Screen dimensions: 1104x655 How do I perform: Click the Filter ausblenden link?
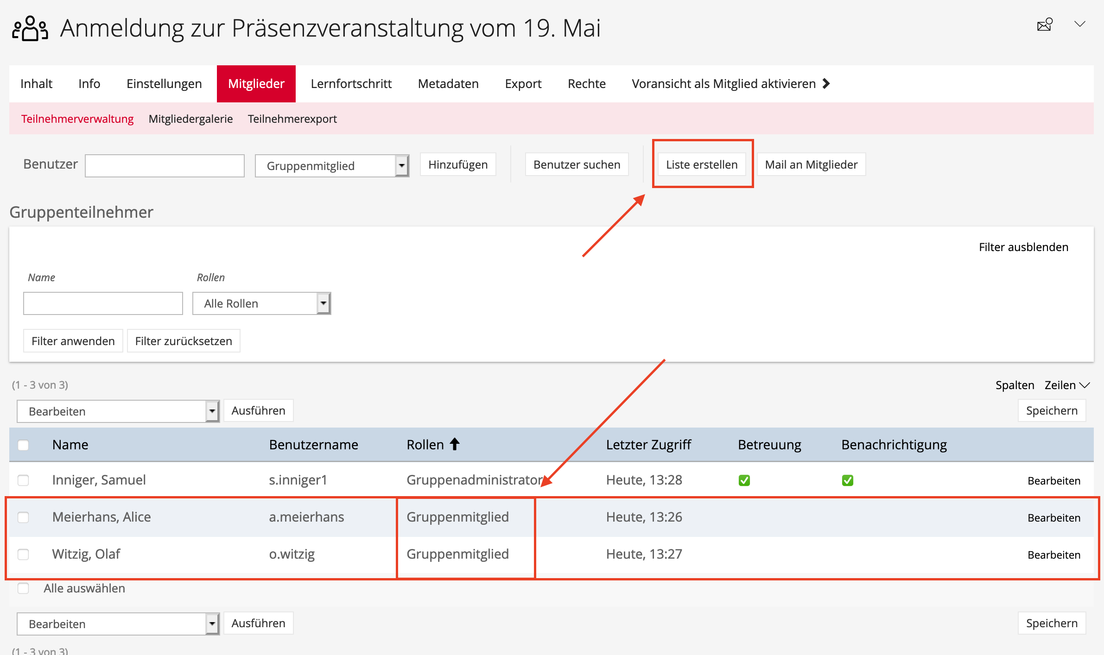pos(1023,247)
